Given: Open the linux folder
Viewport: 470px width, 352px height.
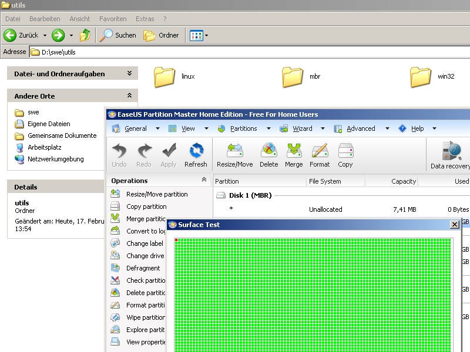Looking at the screenshot, I should (x=174, y=77).
